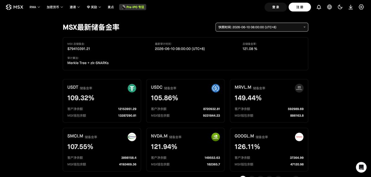The height and width of the screenshot is (177, 371).
Task: Click the 126.11% GOOGL.M reserve ratio
Action: pos(247,147)
